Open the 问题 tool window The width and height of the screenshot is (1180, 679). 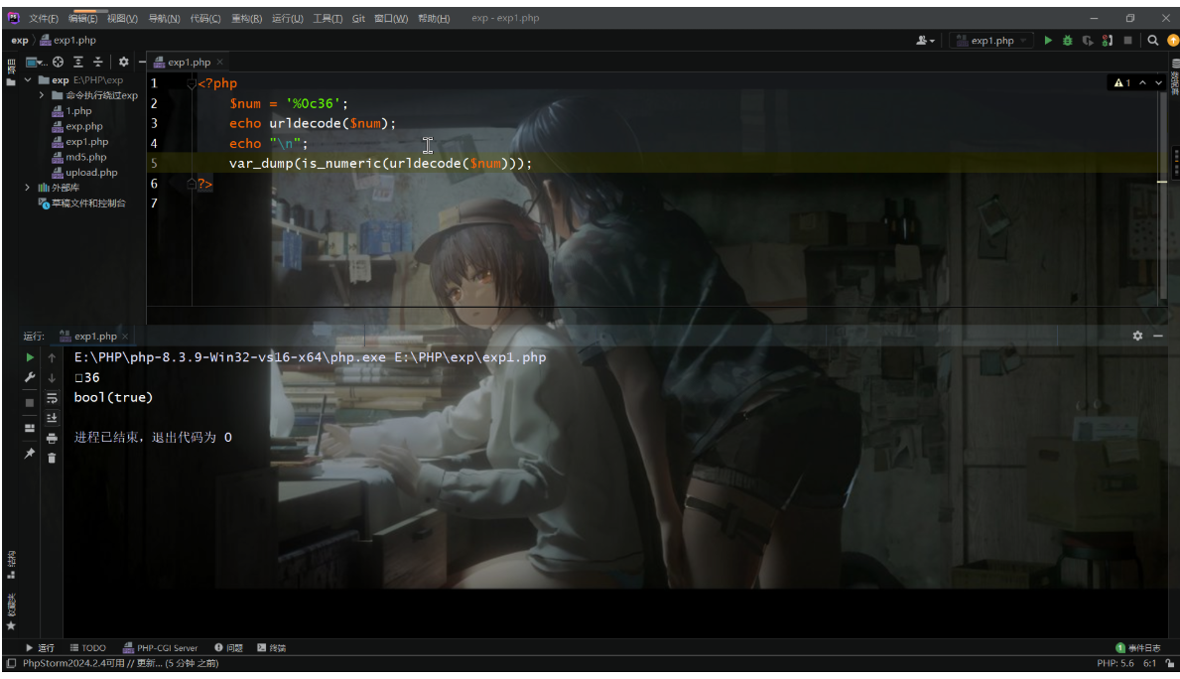[x=229, y=648]
